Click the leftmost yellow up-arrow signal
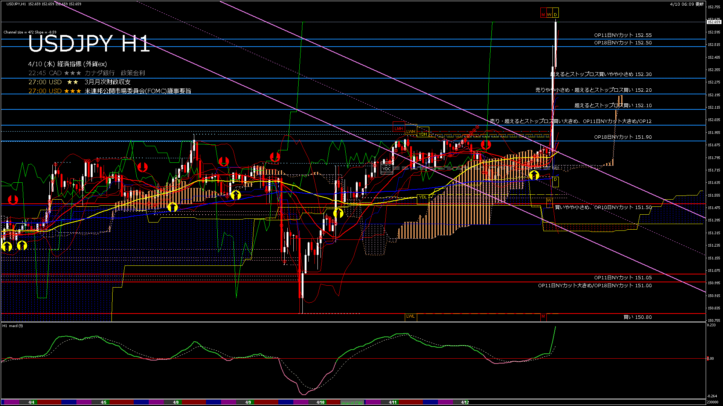This screenshot has width=723, height=406. click(7, 247)
